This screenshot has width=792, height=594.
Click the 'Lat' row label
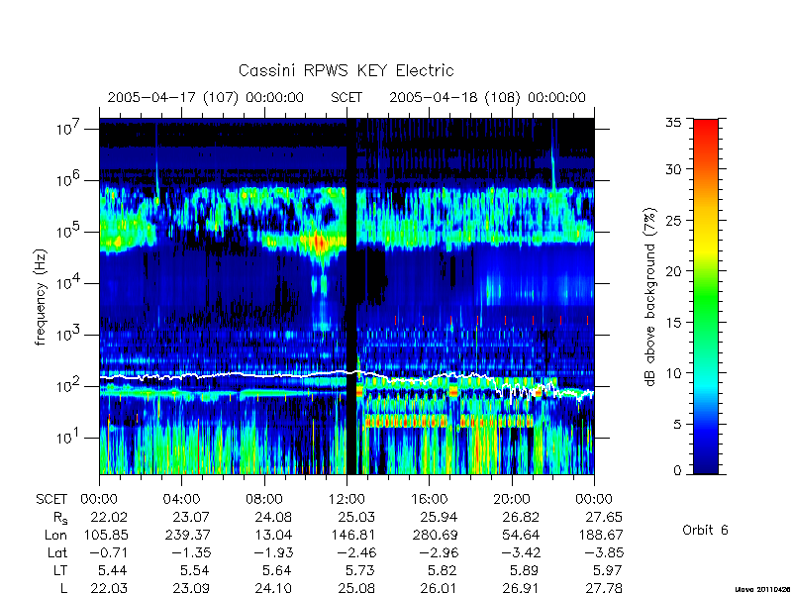pyautogui.click(x=57, y=552)
